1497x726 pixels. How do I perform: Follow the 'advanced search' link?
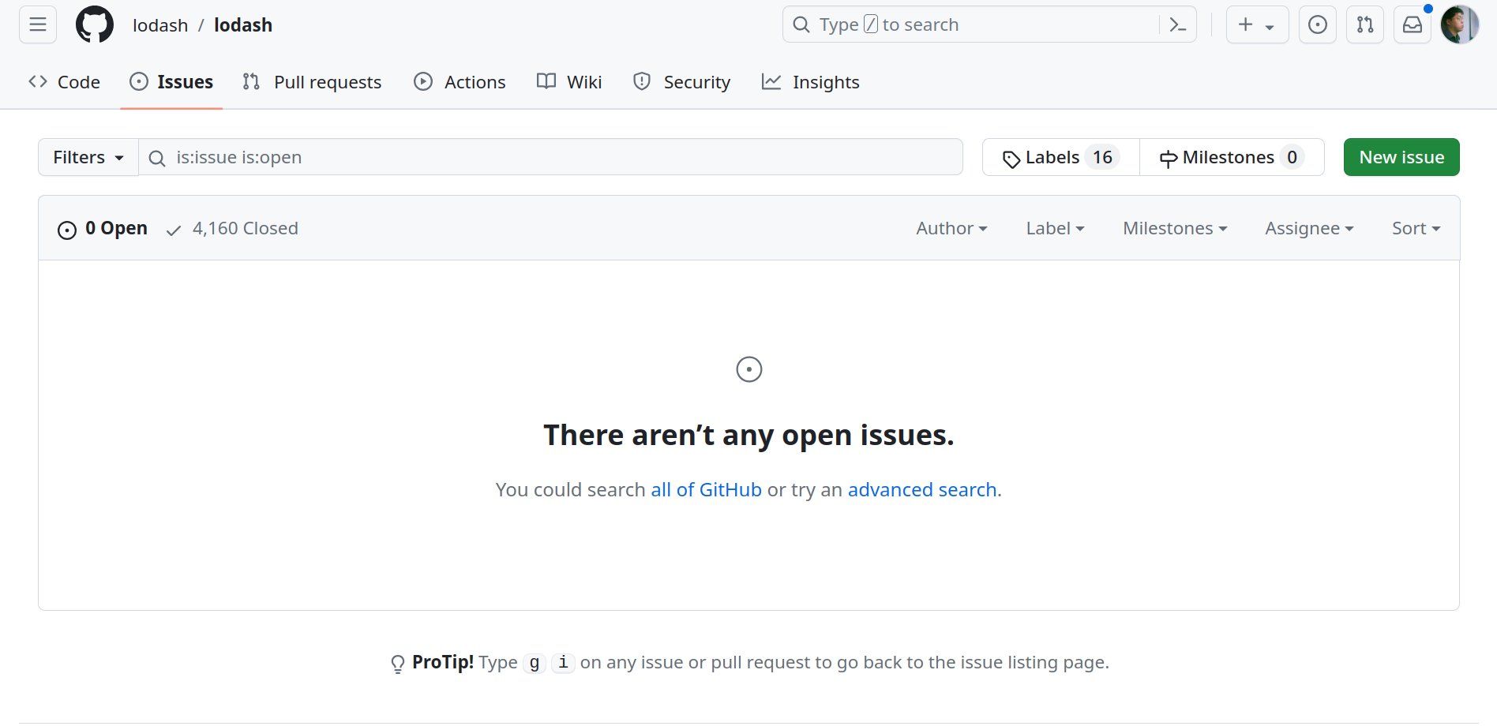(x=922, y=490)
